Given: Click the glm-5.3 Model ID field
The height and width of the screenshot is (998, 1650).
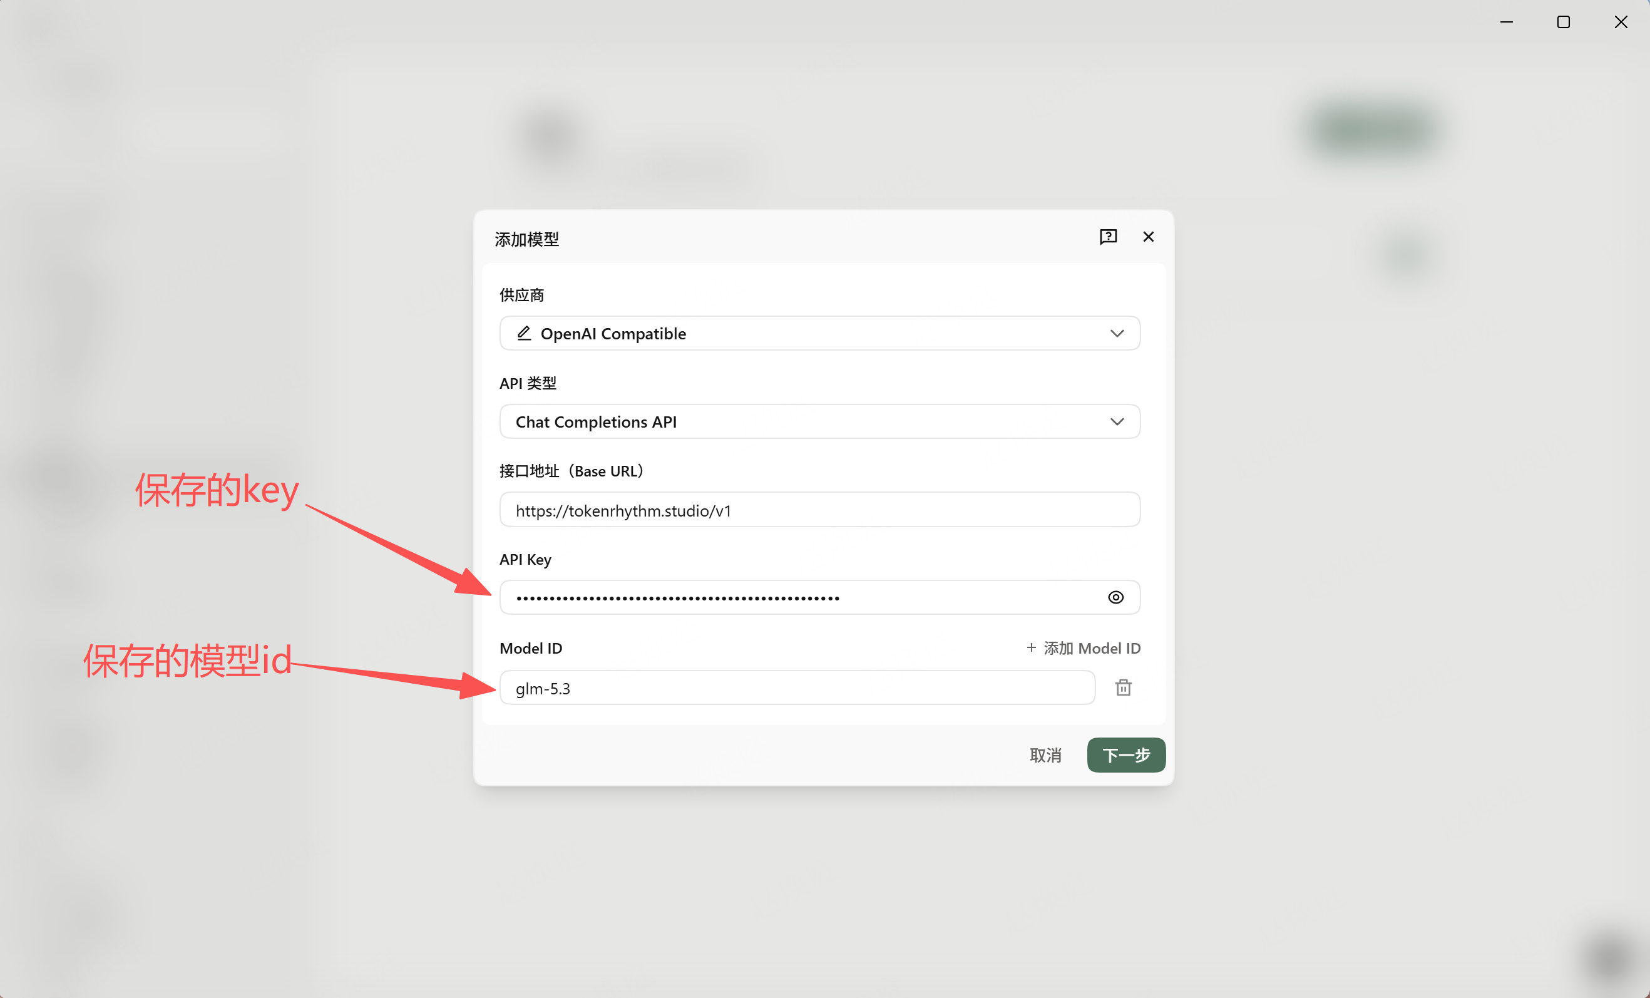Looking at the screenshot, I should (797, 688).
